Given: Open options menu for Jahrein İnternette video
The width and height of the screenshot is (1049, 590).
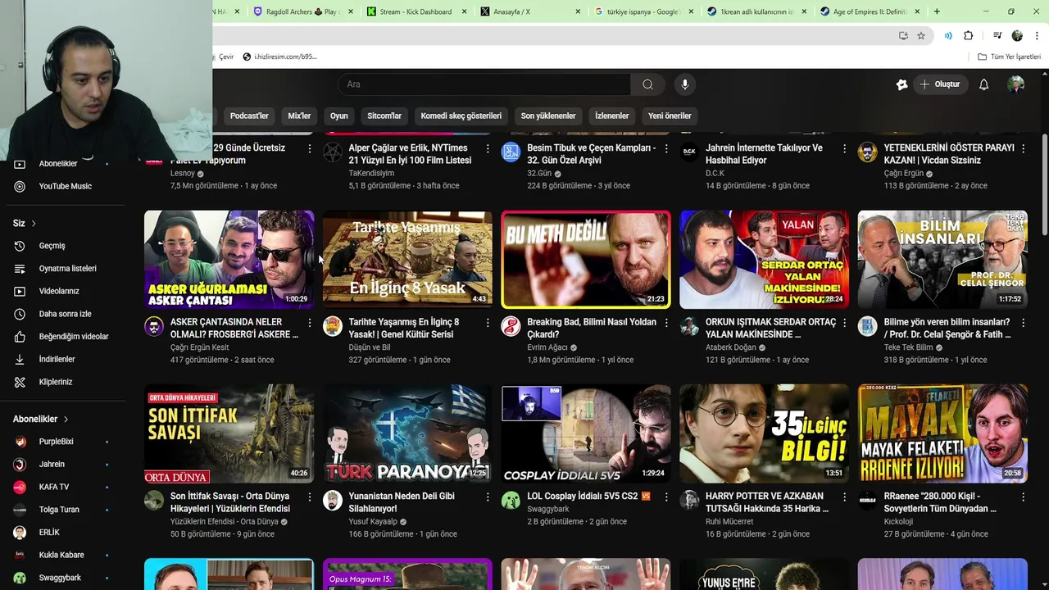Looking at the screenshot, I should click(x=844, y=148).
